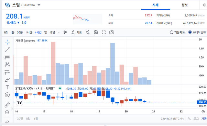Switch to the 시세 tab
This screenshot has height=126, width=207.
tap(155, 5)
